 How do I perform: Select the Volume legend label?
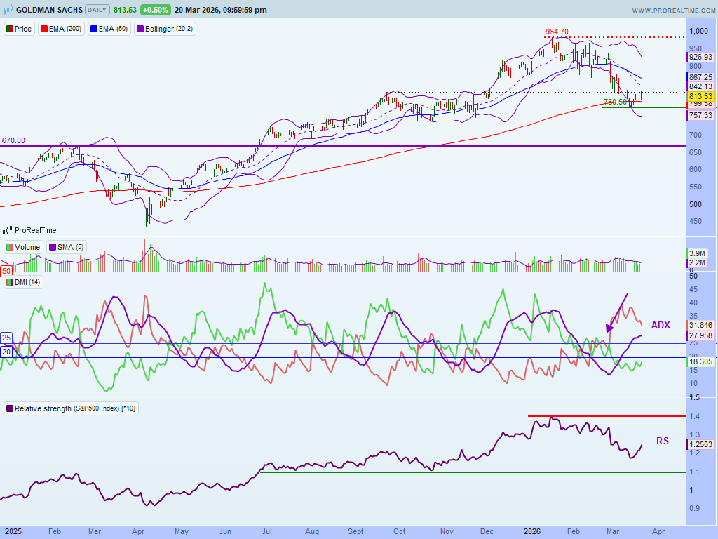point(27,247)
